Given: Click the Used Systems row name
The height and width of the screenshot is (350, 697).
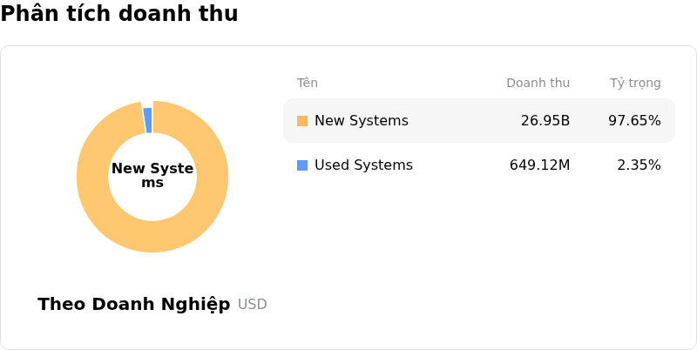Looking at the screenshot, I should click(363, 165).
